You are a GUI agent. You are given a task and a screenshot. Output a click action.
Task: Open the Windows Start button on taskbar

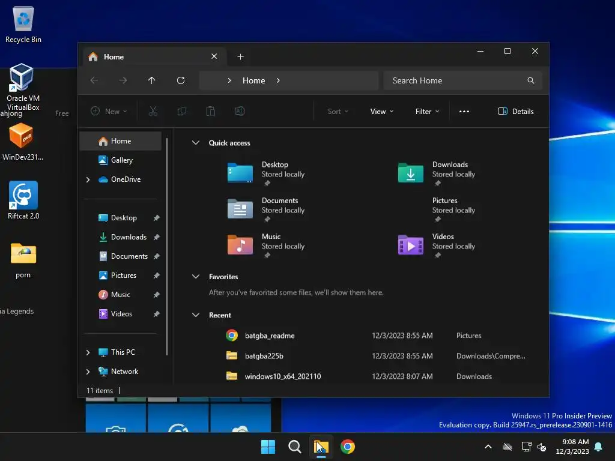[268, 447]
